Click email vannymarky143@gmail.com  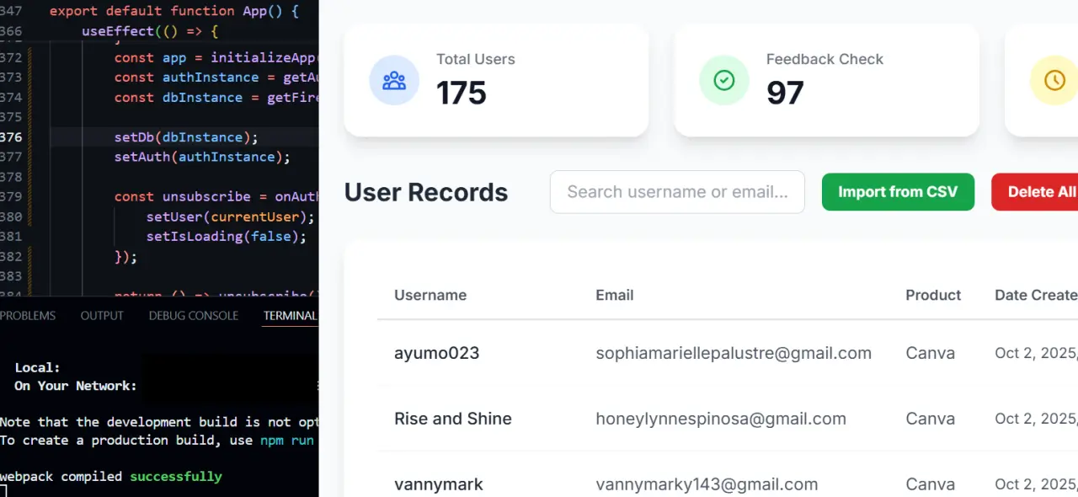707,484
